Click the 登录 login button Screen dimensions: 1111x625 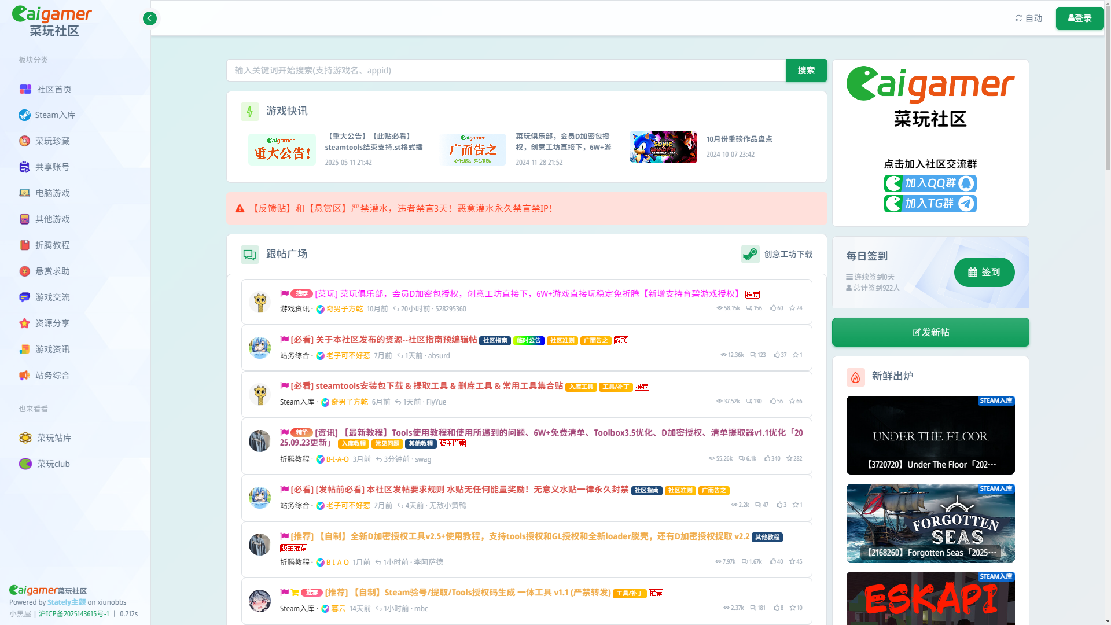coord(1079,19)
